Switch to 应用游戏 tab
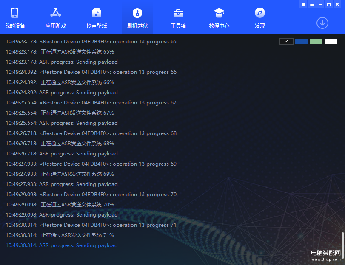Viewport: 345px width, 265px height. pyautogui.click(x=56, y=18)
